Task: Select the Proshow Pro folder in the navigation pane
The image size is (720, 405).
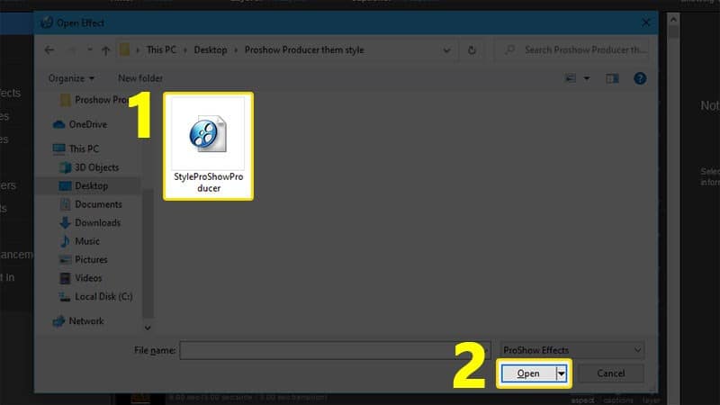Action: 94,100
